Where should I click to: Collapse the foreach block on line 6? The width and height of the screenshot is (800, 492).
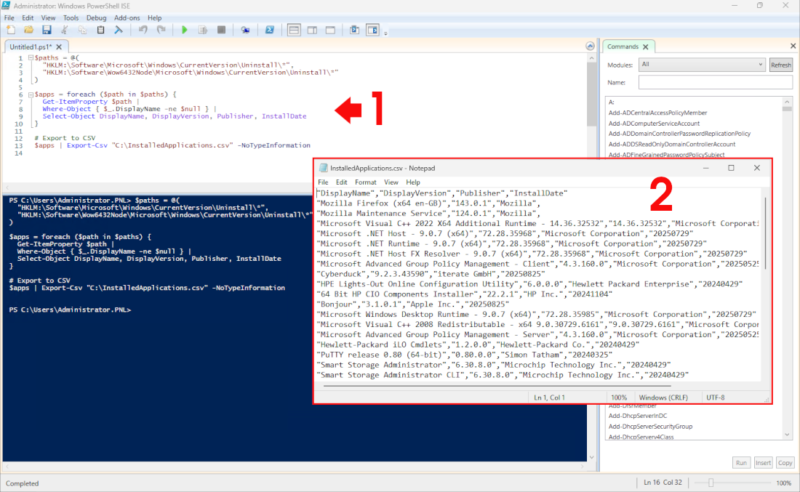pos(29,94)
